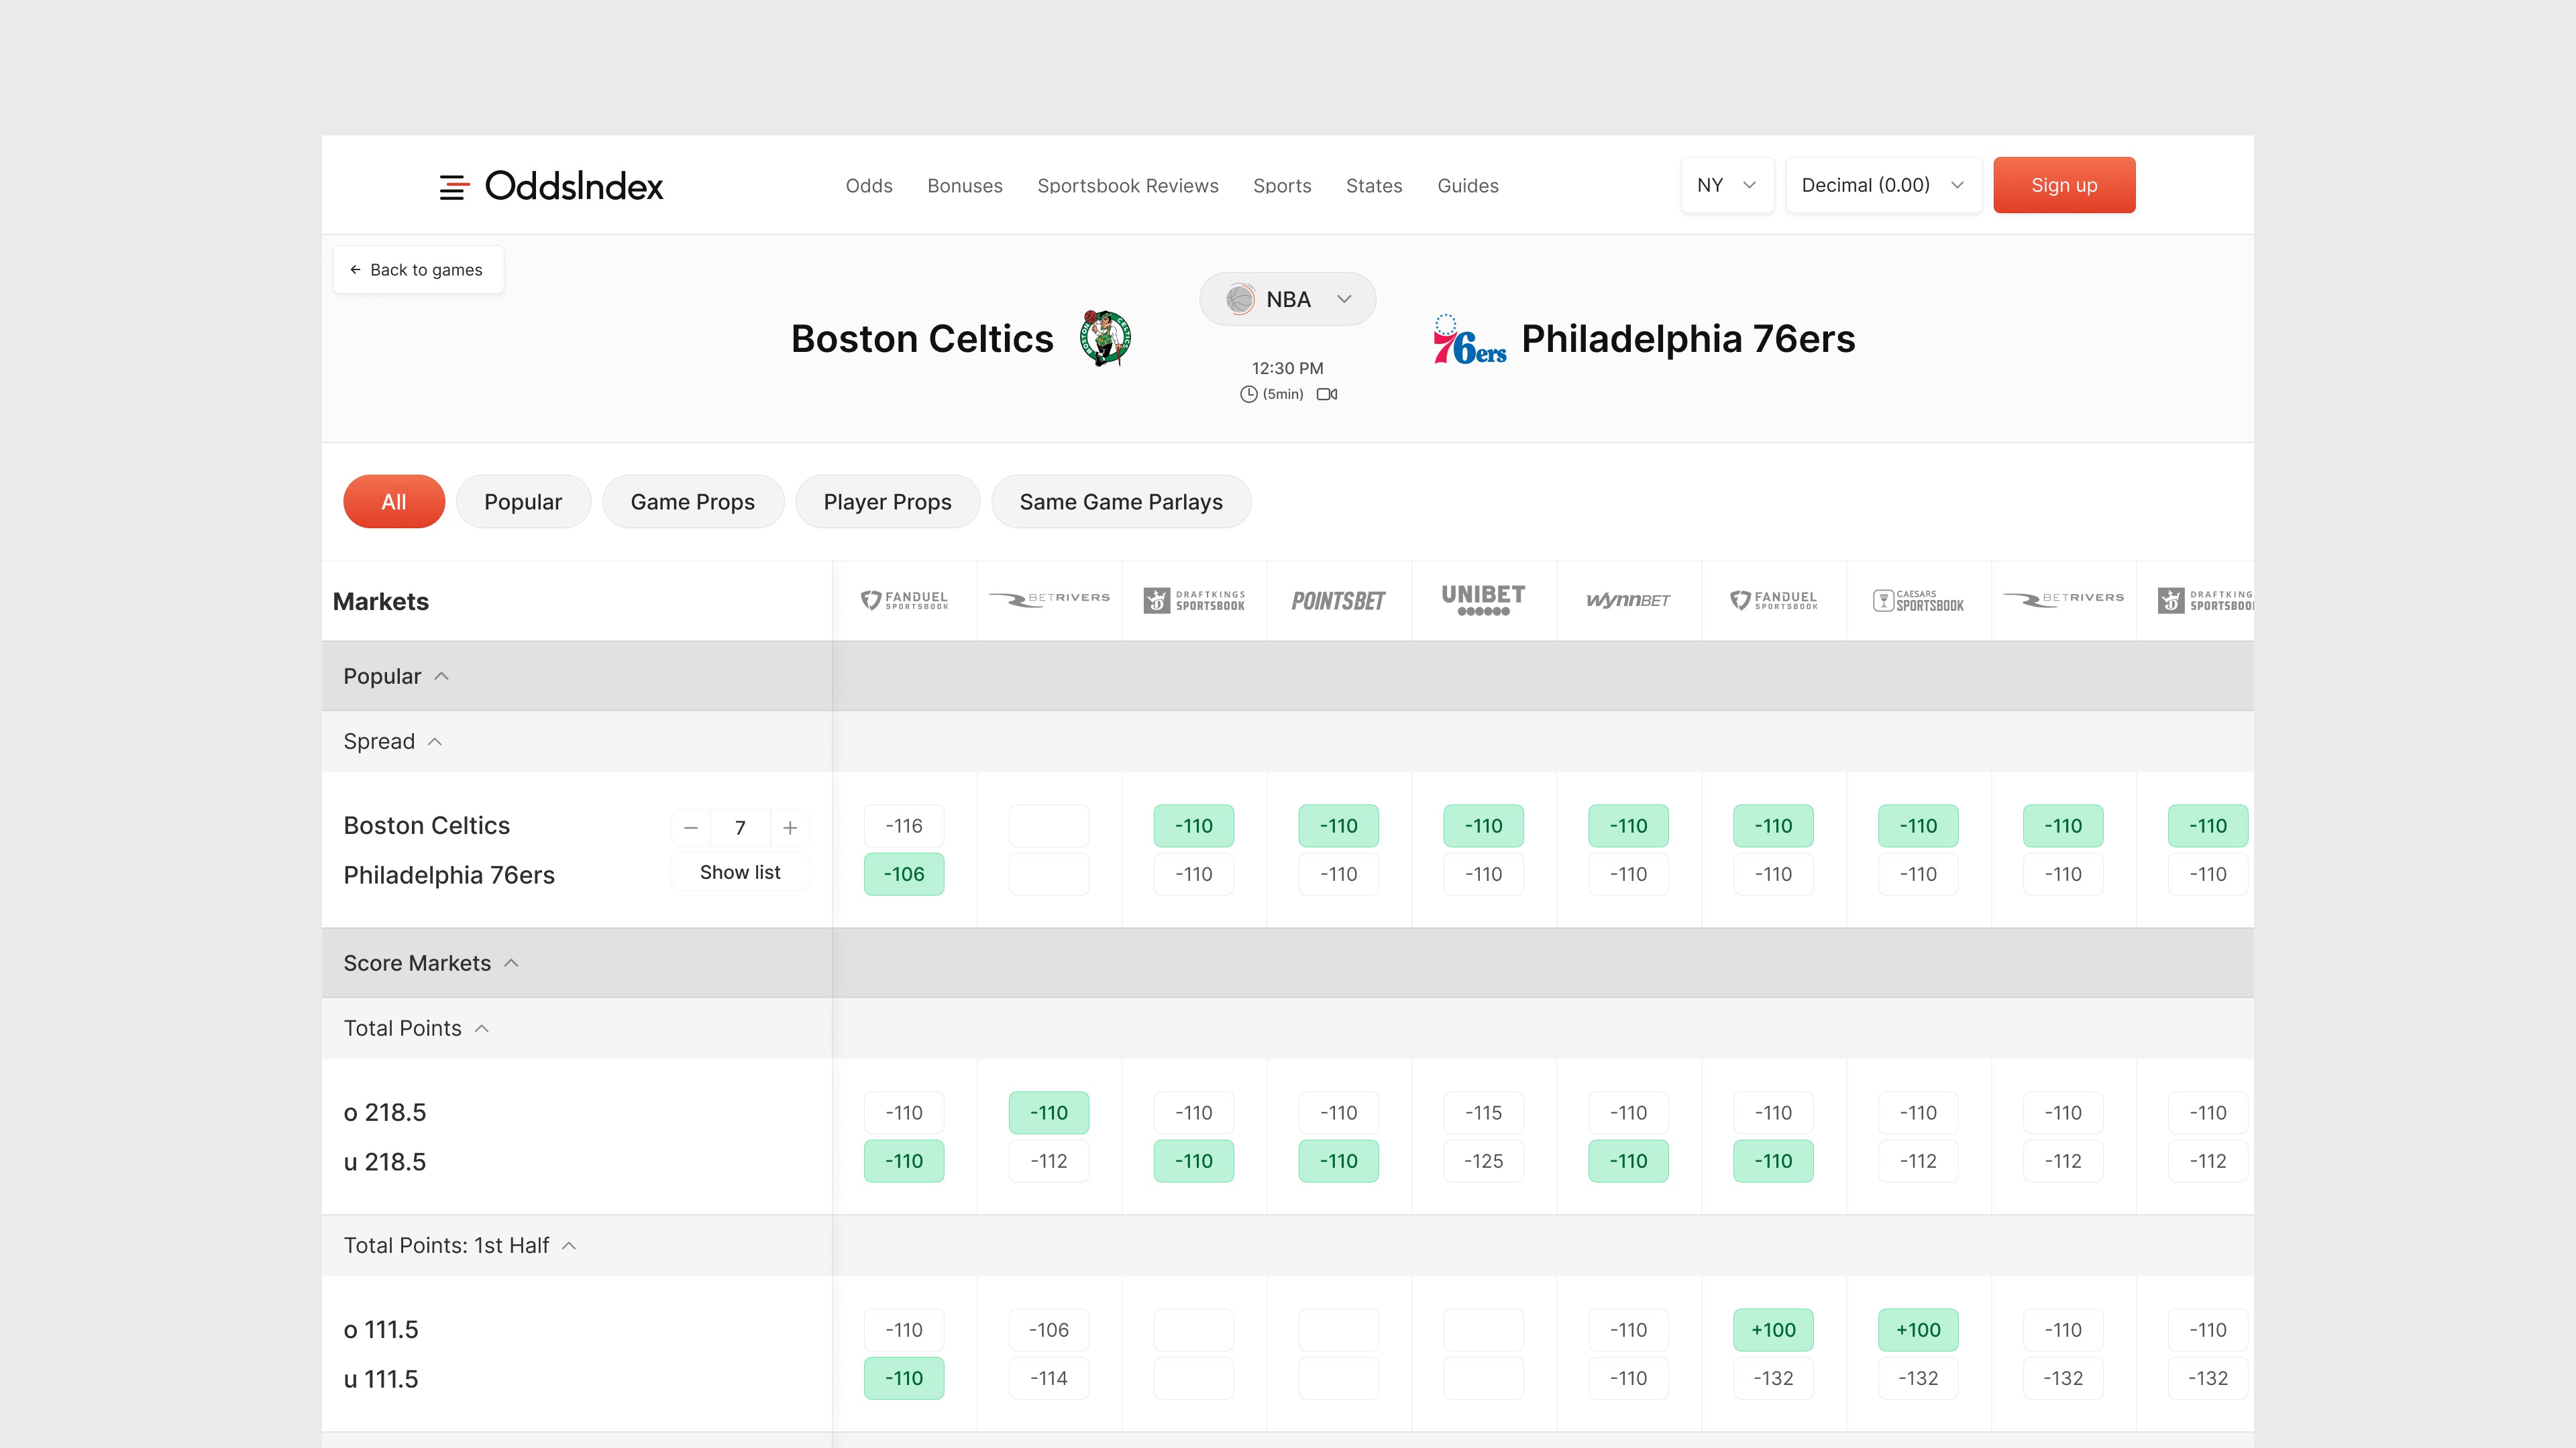2576x1448 pixels.
Task: Go back via Back to games
Action: [x=417, y=269]
